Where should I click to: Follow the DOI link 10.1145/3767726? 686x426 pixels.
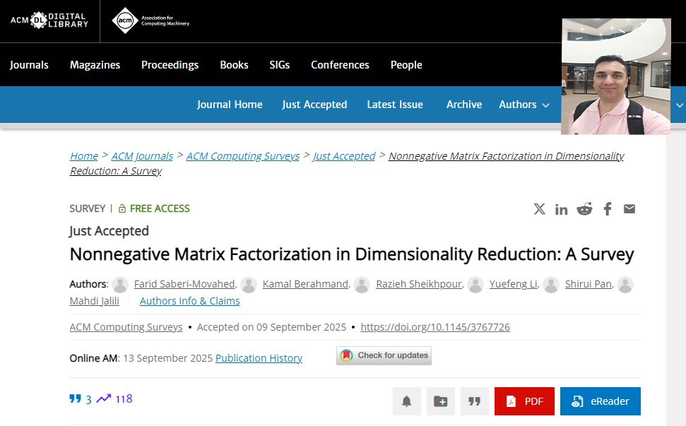click(x=434, y=327)
